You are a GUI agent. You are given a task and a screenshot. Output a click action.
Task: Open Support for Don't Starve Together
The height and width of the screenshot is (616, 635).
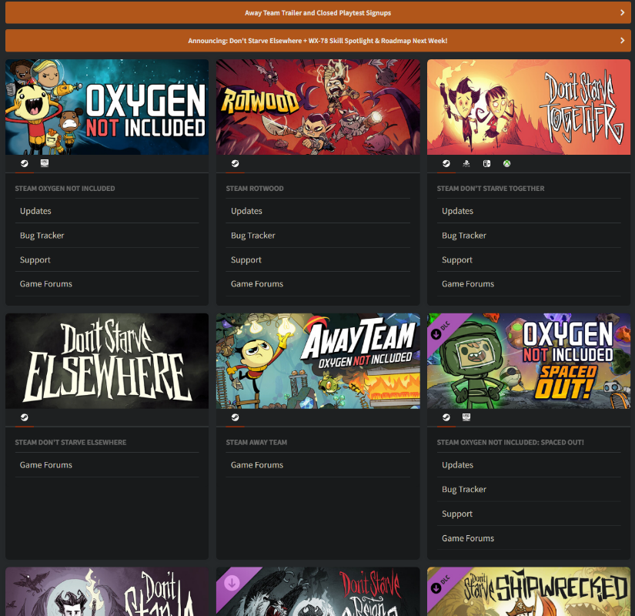pyautogui.click(x=529, y=259)
